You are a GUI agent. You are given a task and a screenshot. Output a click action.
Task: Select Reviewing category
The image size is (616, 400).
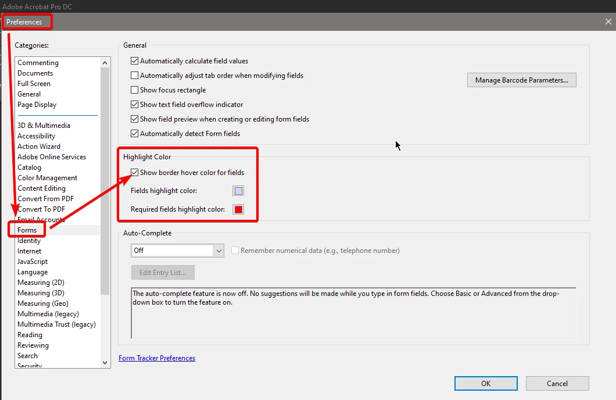33,345
